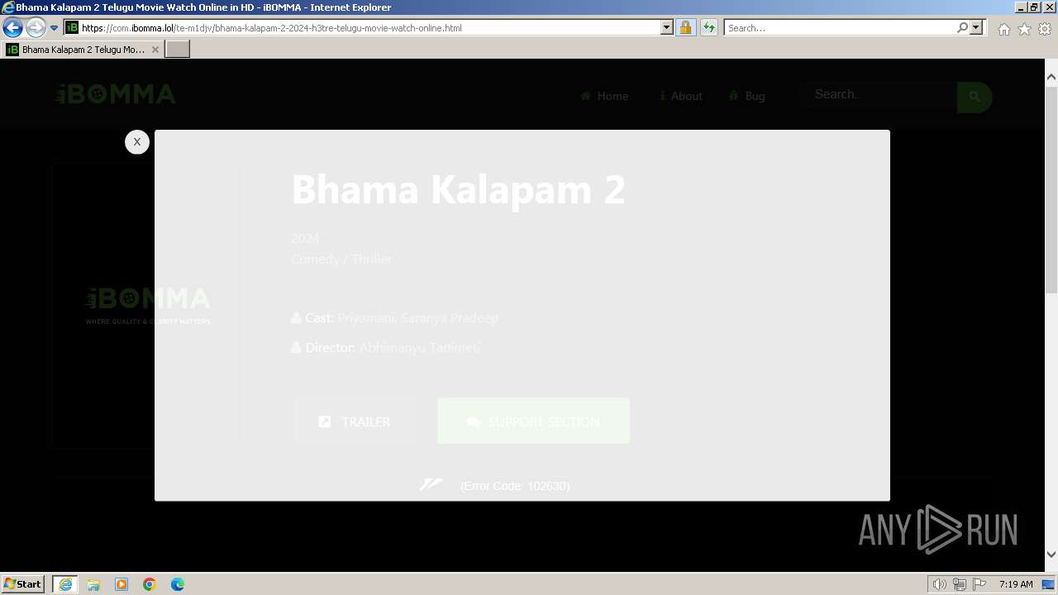This screenshot has width=1058, height=595.
Task: Click the vertical scrollbar thumb
Action: (x=1051, y=188)
